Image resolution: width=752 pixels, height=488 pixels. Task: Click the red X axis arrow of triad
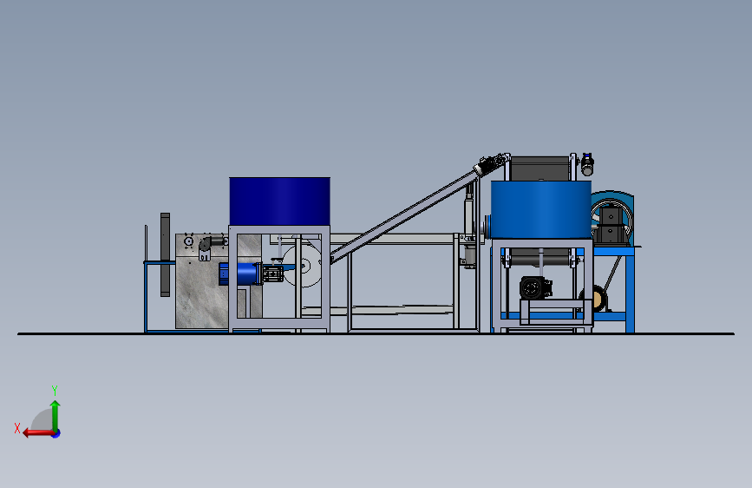(x=38, y=433)
